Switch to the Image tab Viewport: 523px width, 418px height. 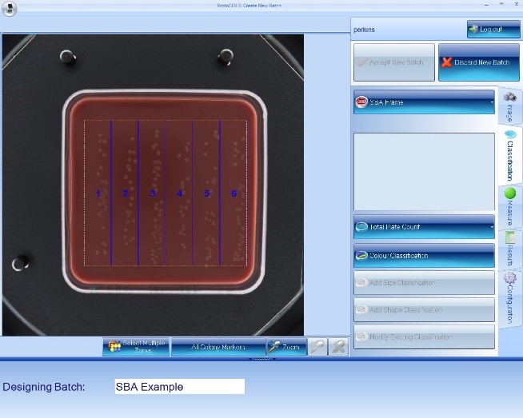(509, 105)
